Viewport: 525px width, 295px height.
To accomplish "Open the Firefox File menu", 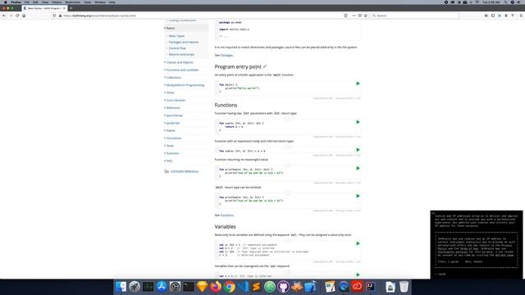I will tap(27, 2).
